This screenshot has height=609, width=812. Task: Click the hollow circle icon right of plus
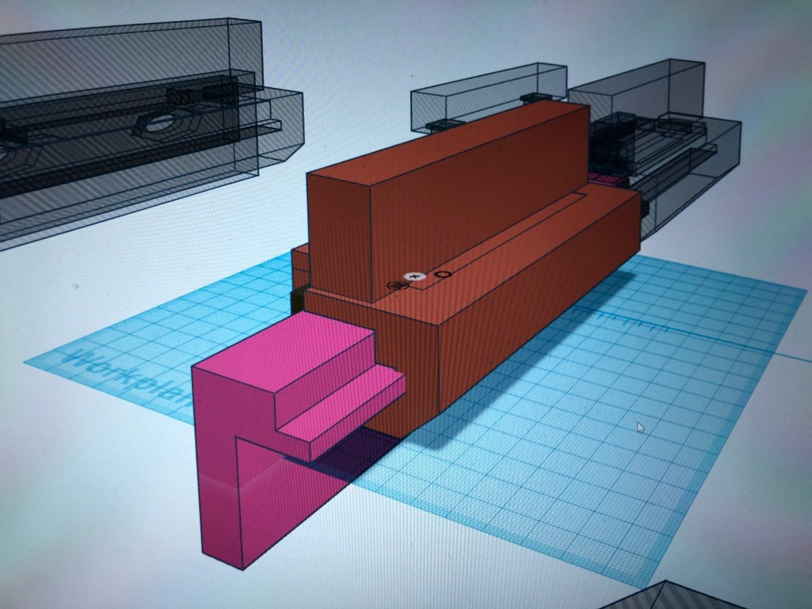pyautogui.click(x=443, y=274)
